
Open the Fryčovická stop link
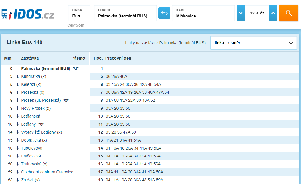pos(31,156)
